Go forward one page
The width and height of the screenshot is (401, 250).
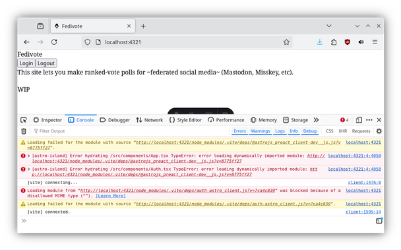(40, 42)
